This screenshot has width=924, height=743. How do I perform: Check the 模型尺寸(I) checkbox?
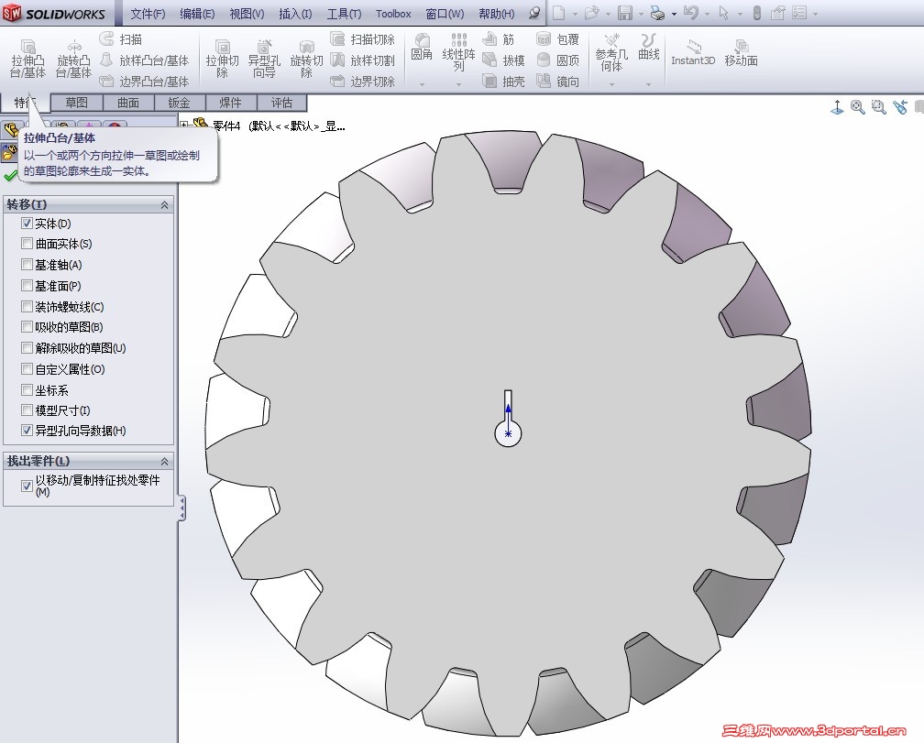[27, 410]
